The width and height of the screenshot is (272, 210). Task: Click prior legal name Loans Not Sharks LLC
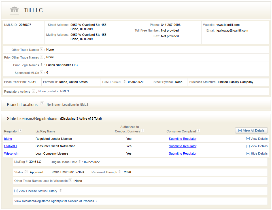click(x=62, y=65)
